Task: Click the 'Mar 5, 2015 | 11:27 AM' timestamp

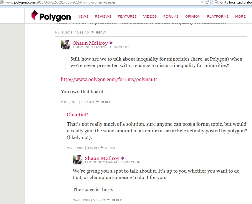Action: click(x=77, y=102)
